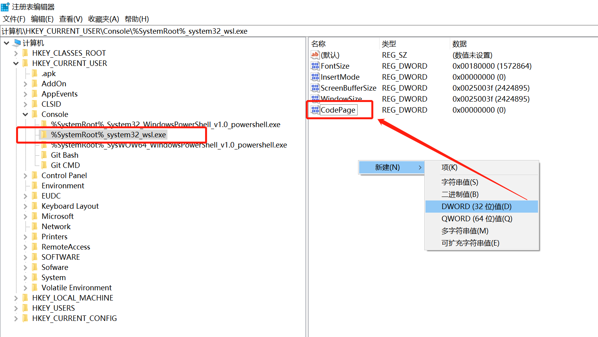Select the SysWOW64 WindowsPowerShell key
Screen dimensions: 598x337
click(169, 145)
